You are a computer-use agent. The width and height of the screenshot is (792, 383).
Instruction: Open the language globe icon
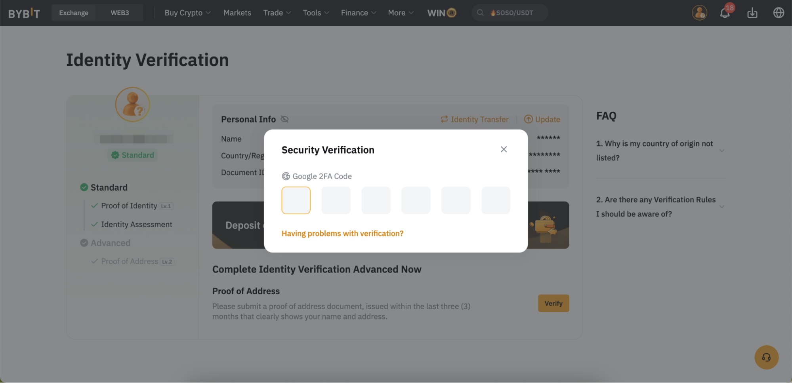click(x=779, y=13)
